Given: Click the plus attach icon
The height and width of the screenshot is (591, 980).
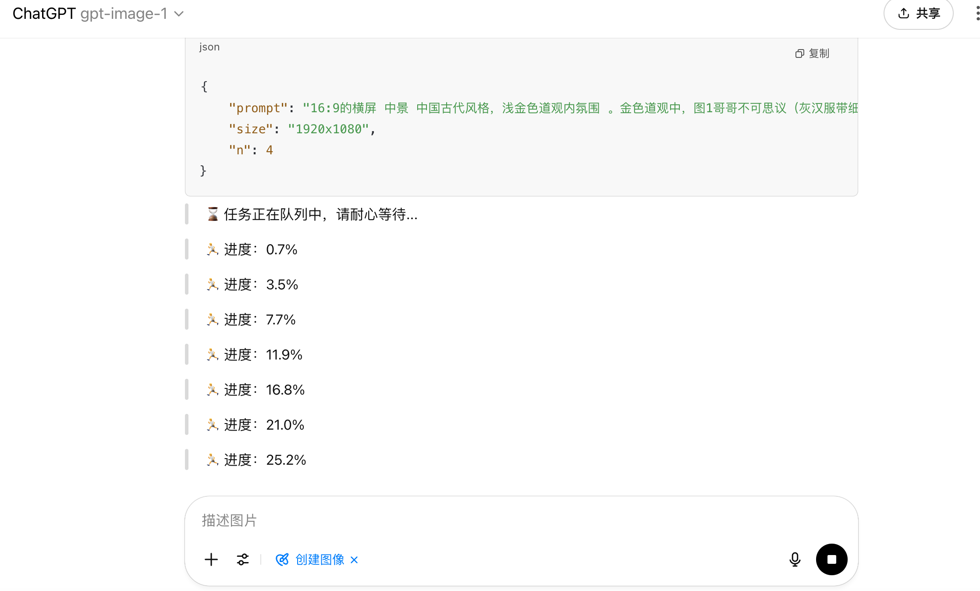Looking at the screenshot, I should pyautogui.click(x=211, y=559).
